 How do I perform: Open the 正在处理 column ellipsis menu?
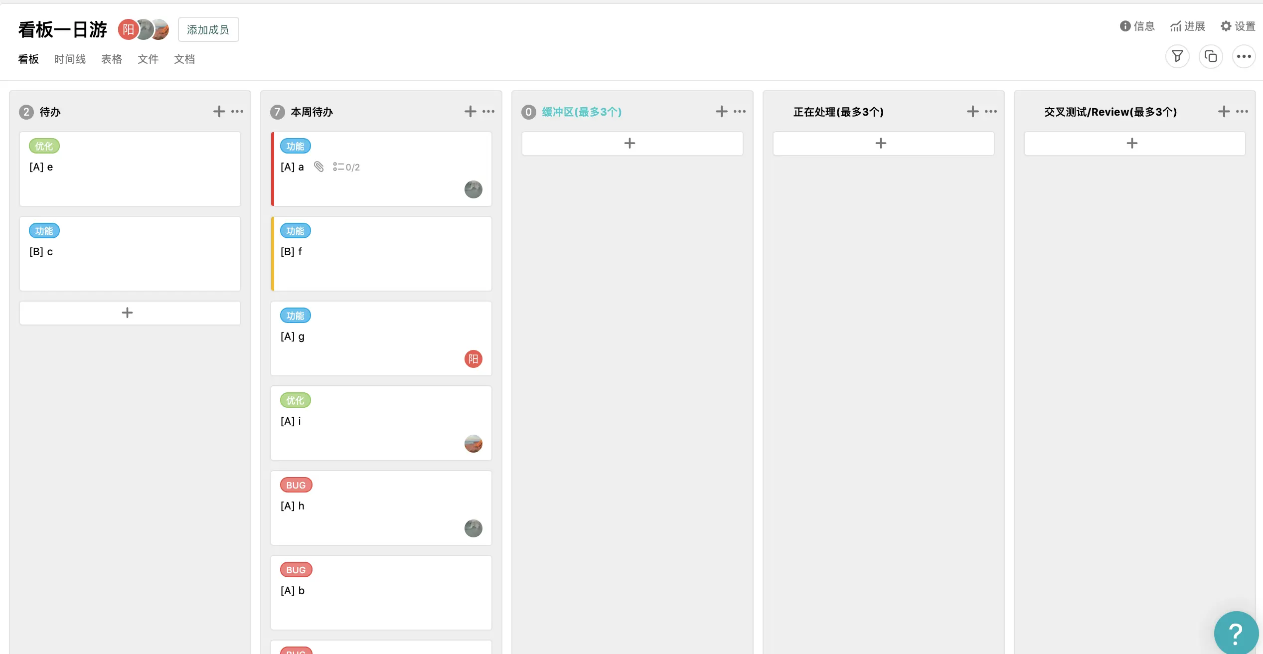tap(991, 112)
